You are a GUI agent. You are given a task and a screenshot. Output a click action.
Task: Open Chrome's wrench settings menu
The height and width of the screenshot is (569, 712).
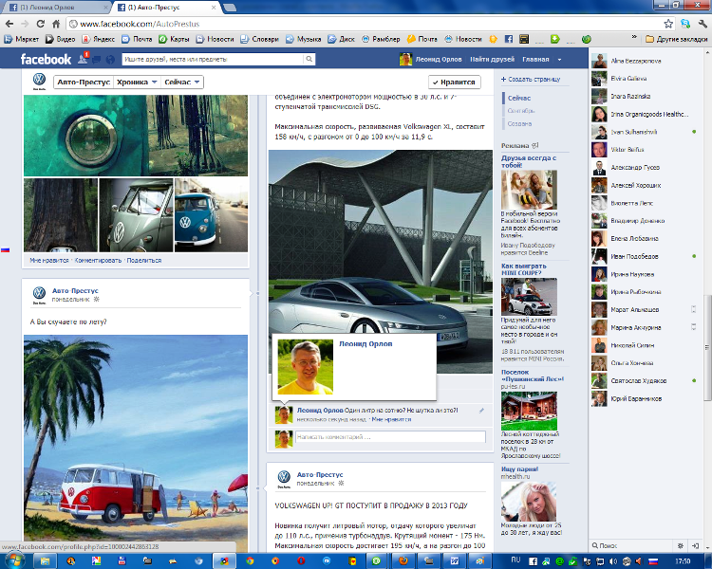pos(703,24)
